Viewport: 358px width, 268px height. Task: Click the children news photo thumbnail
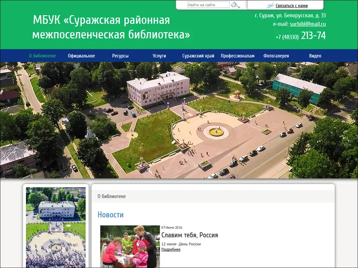click(x=130, y=247)
